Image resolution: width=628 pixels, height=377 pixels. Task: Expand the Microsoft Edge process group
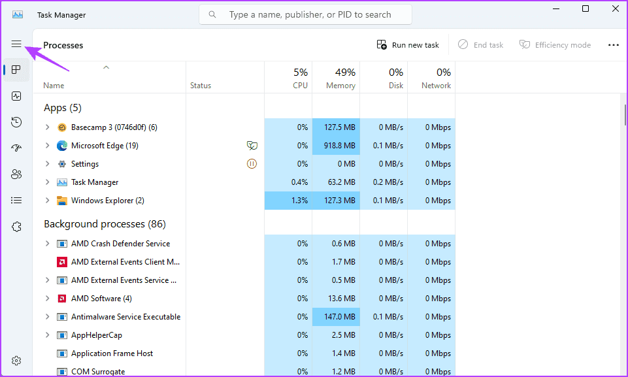[x=47, y=146]
